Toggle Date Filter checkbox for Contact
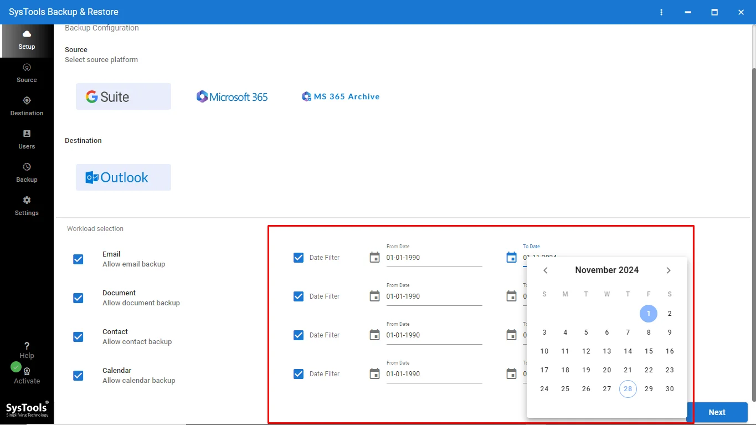Screen dimensions: 756x425 299,335
